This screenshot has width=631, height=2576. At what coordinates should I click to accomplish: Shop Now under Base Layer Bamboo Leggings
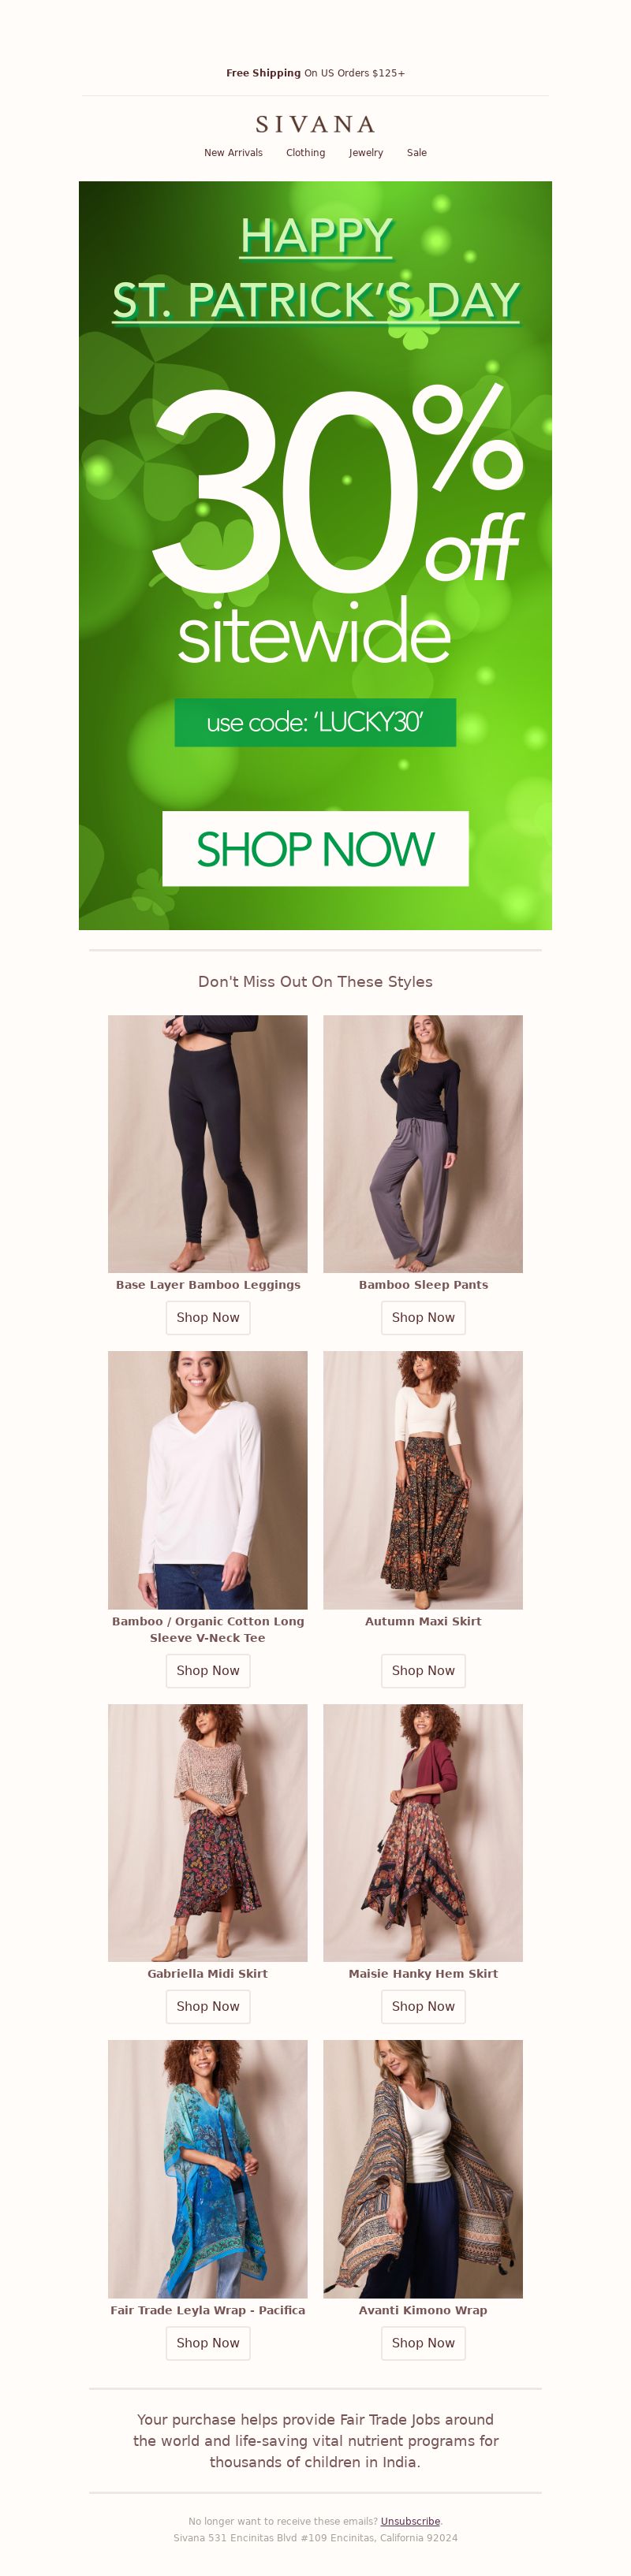click(208, 1317)
